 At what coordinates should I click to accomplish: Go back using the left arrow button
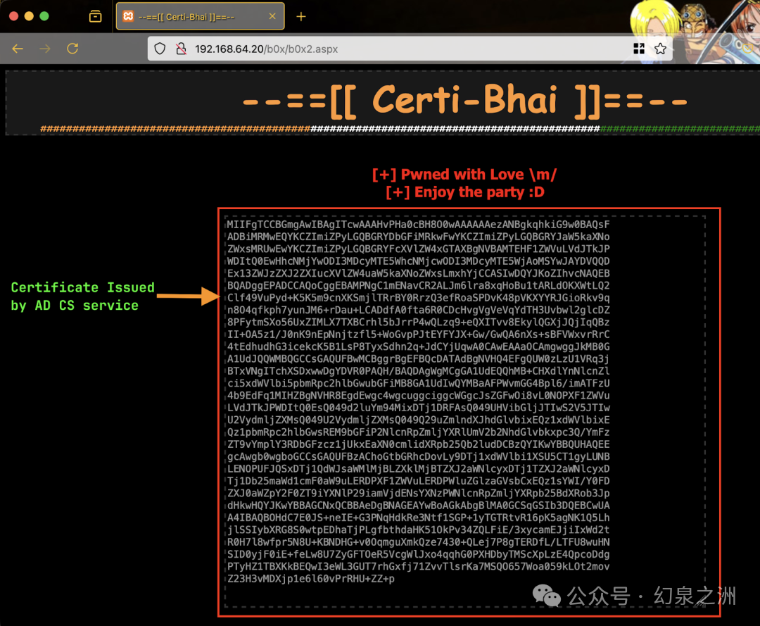(x=18, y=49)
